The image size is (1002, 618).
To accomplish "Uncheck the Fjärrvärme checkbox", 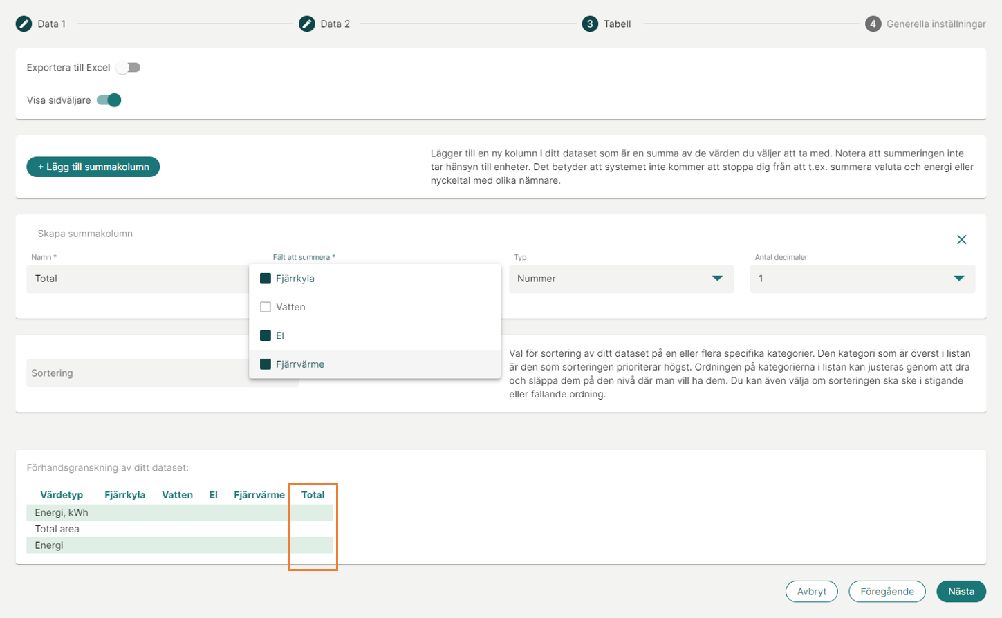I will [265, 364].
